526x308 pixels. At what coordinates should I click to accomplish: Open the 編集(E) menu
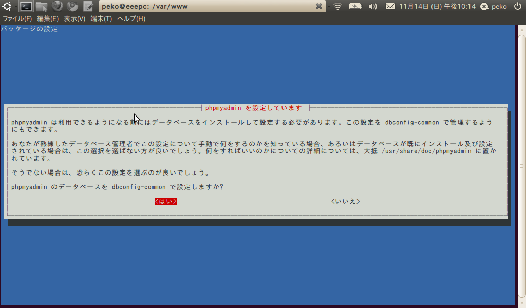click(48, 19)
